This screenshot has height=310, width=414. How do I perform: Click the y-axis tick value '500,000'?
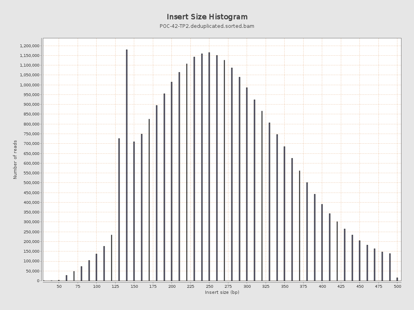click(31, 183)
